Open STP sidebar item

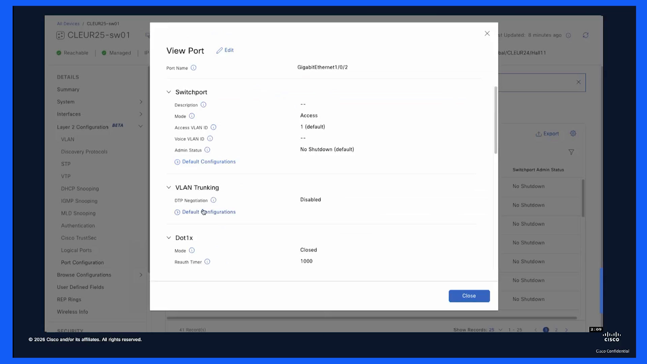(x=66, y=164)
